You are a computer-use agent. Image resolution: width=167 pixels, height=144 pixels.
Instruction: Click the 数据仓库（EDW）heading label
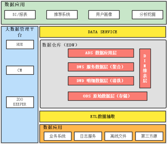coord(60,45)
